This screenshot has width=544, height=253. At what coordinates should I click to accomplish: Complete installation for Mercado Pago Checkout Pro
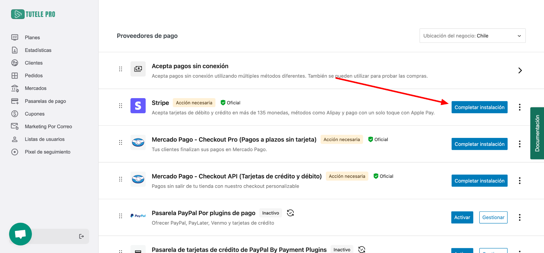pos(479,144)
